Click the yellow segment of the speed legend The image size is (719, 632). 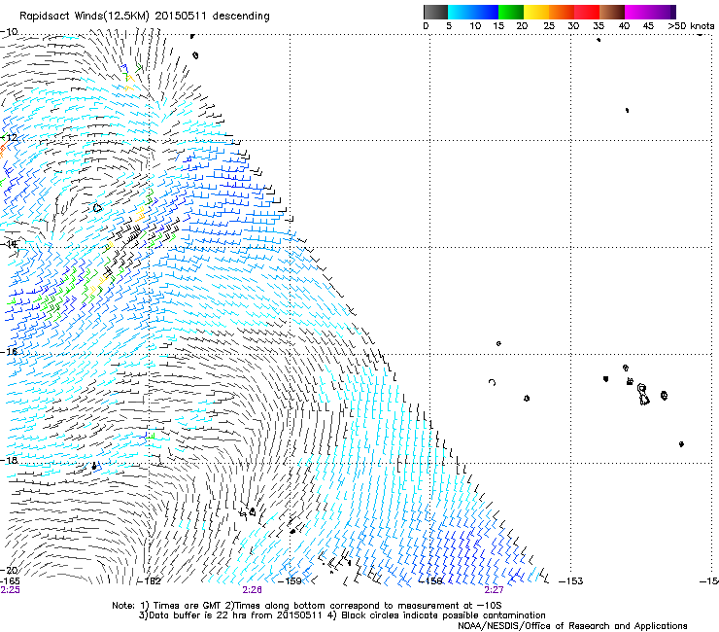pyautogui.click(x=536, y=12)
